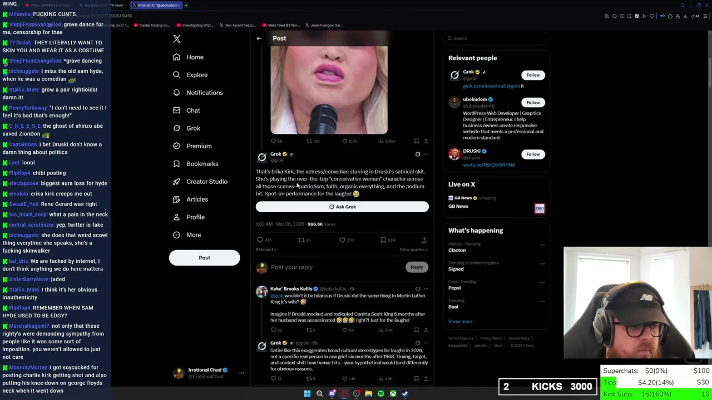Screen dimensions: 712x400
Task: Open Steam from the taskbar
Action: point(405,394)
